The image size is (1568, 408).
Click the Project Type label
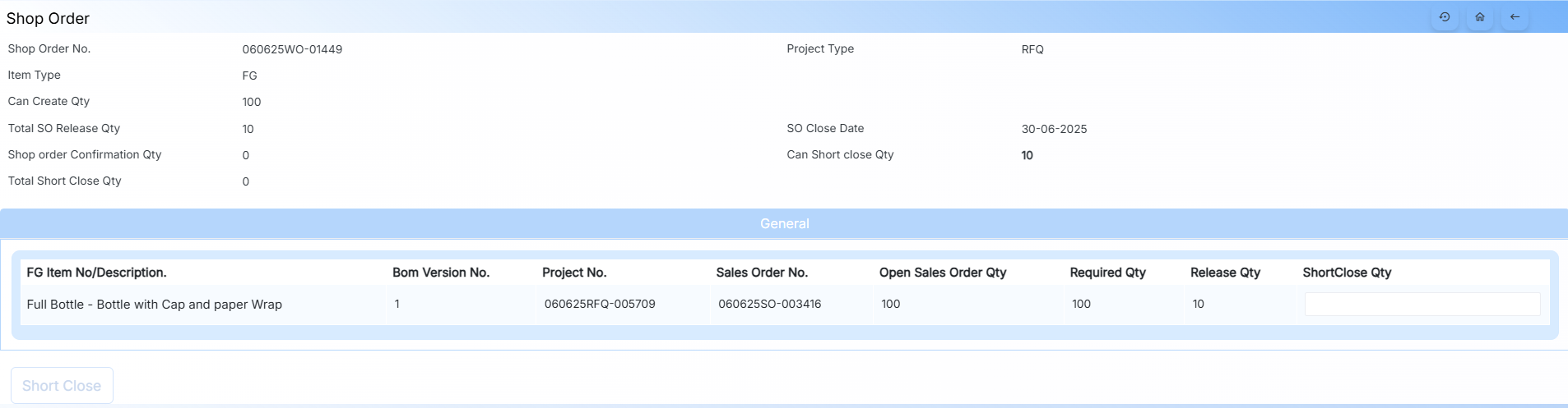(x=820, y=48)
